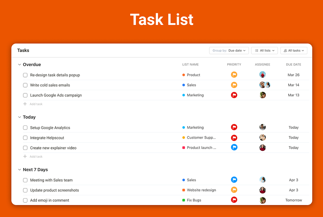
Task: Open assignee avatar for Launch Google Ads campaign
Action: 263,95
